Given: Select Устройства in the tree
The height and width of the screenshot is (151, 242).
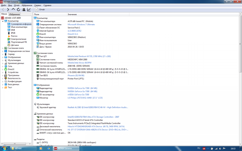Looking at the screenshot, I should 13,72.
